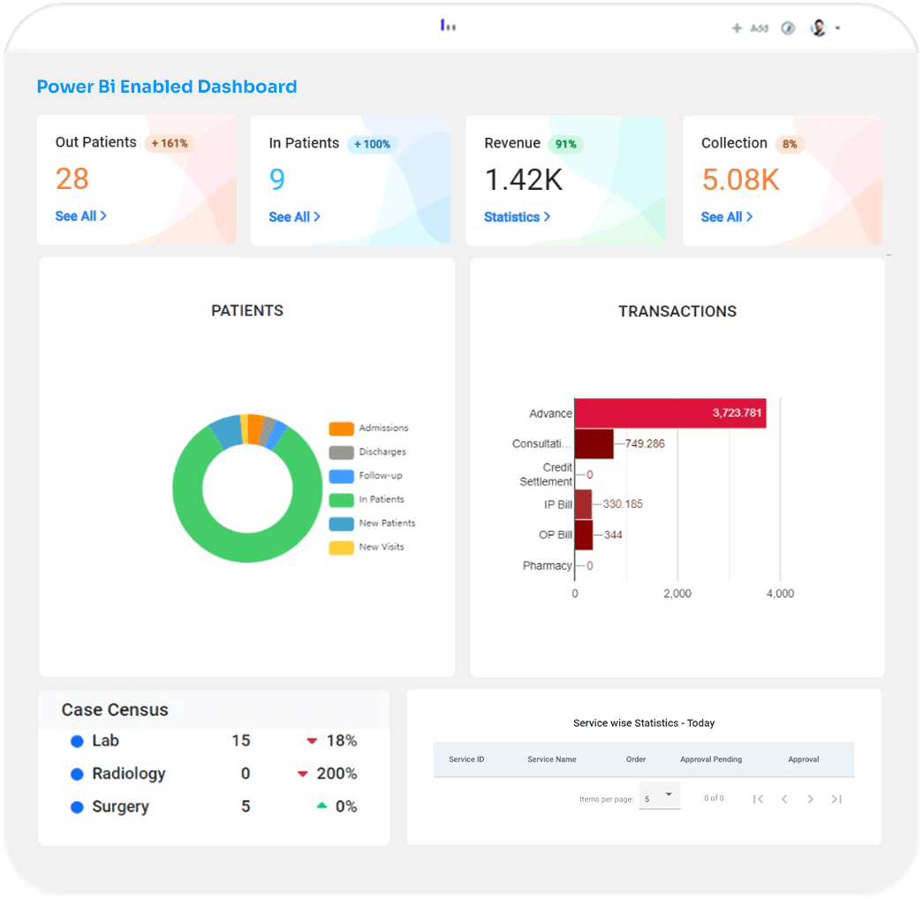Open See All under Collection card

pyautogui.click(x=726, y=217)
